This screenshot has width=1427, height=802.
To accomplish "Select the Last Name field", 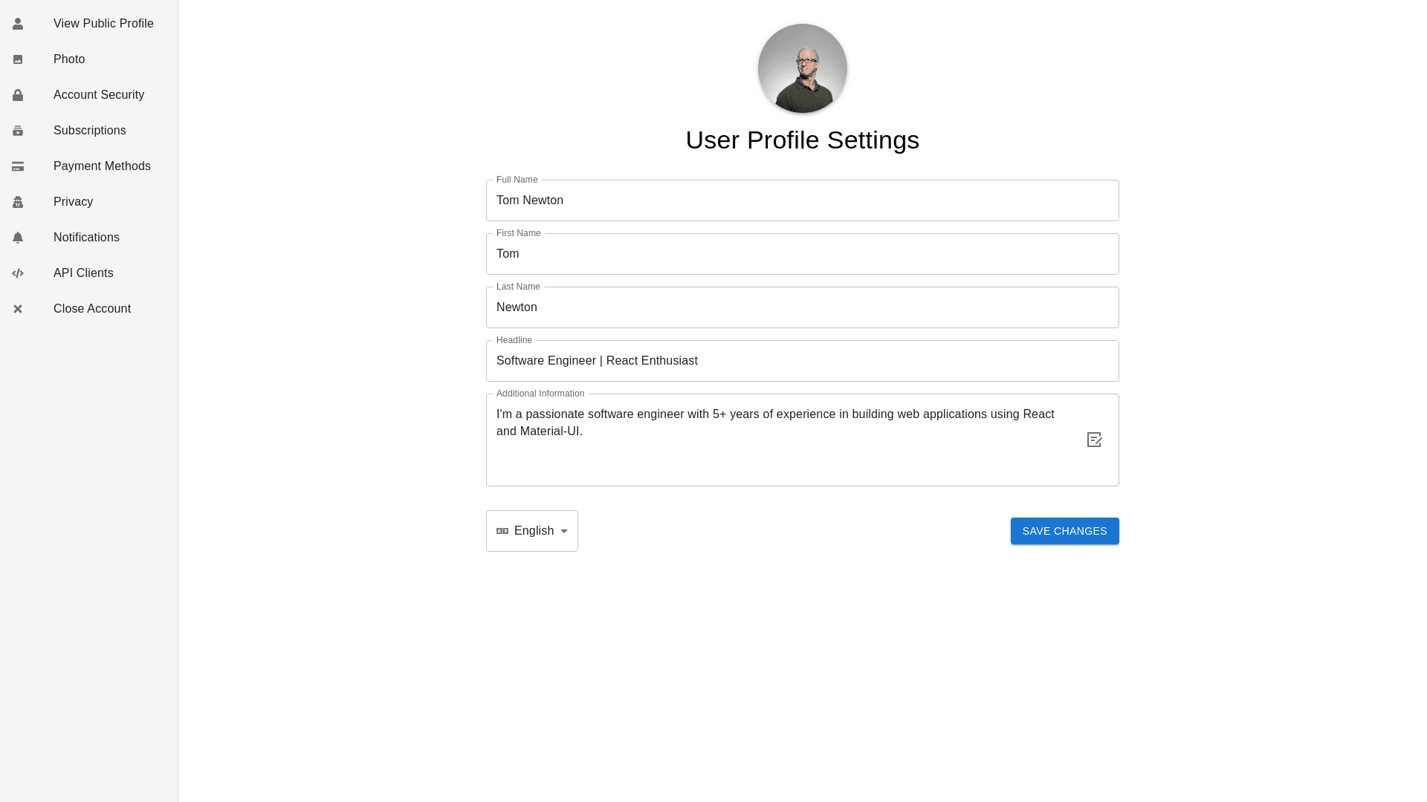I will 802,307.
